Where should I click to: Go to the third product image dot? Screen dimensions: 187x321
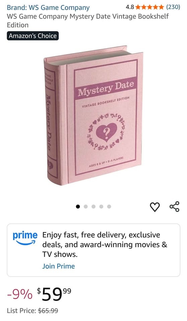click(93, 206)
